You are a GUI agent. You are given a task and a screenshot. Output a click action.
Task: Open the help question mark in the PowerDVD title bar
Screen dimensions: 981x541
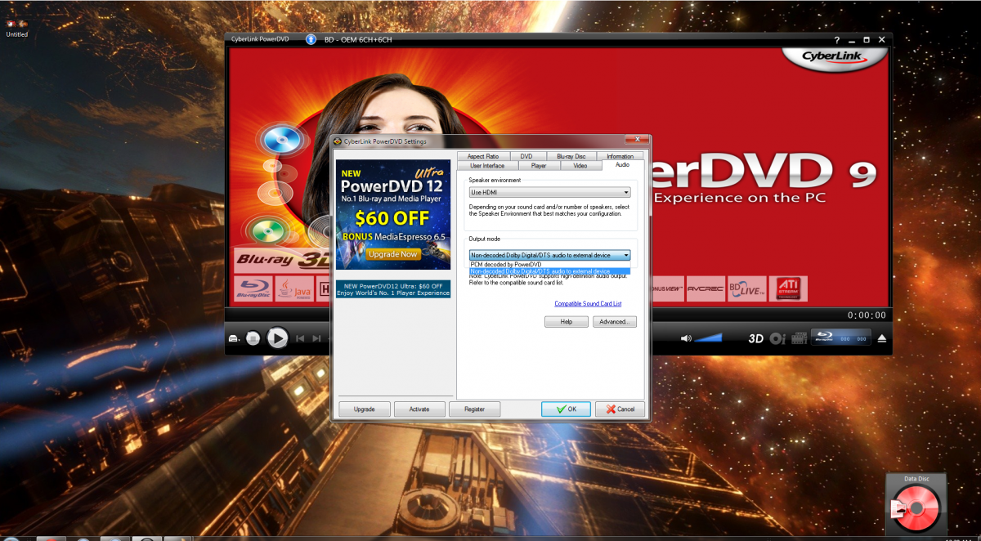tap(836, 40)
